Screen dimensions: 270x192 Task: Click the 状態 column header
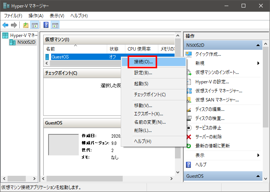(116, 49)
